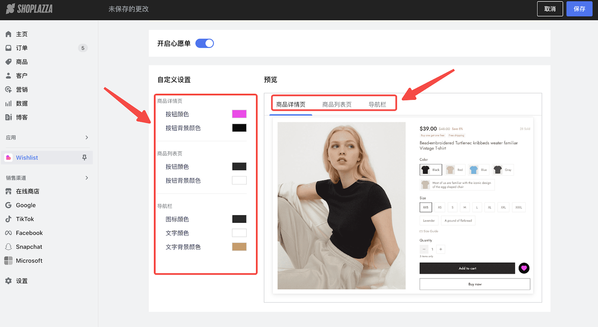
Task: Open the magenta 按钮颜色 color swatch
Action: (x=239, y=114)
